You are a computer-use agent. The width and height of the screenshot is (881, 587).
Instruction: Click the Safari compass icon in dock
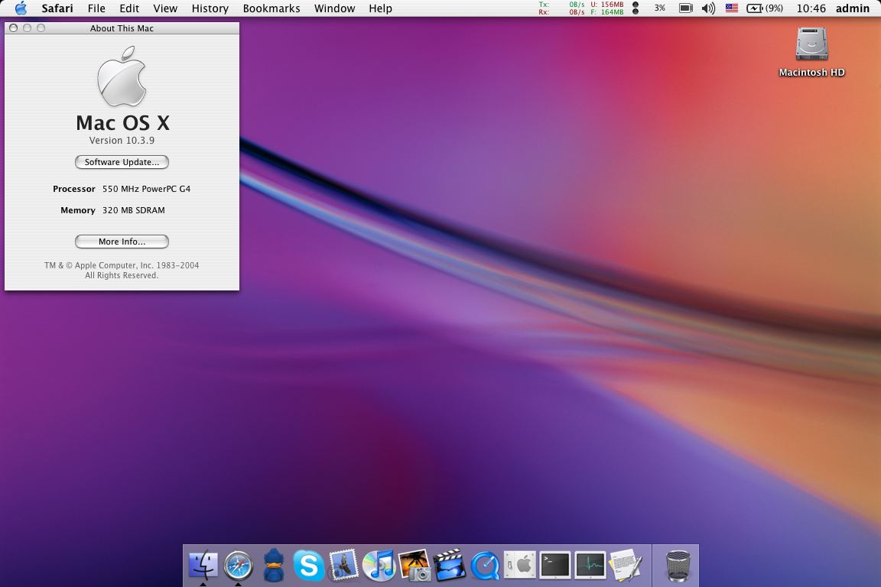(239, 566)
